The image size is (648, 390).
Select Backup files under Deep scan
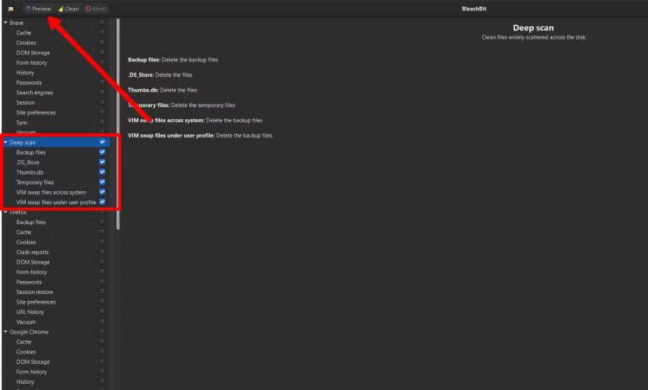click(x=30, y=152)
